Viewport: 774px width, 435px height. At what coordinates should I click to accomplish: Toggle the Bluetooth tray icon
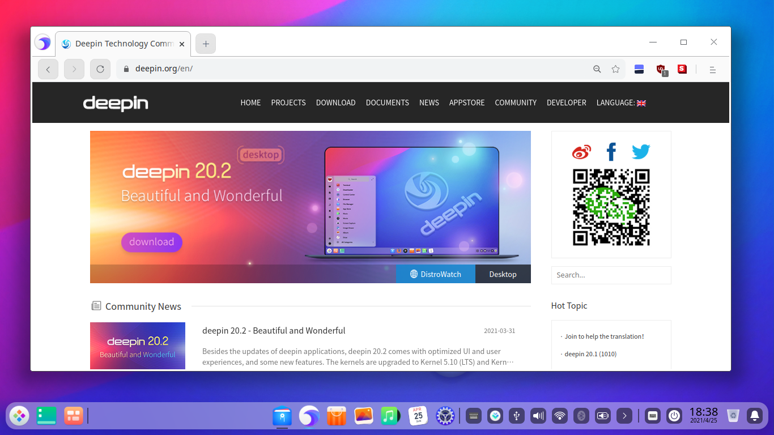coord(581,416)
